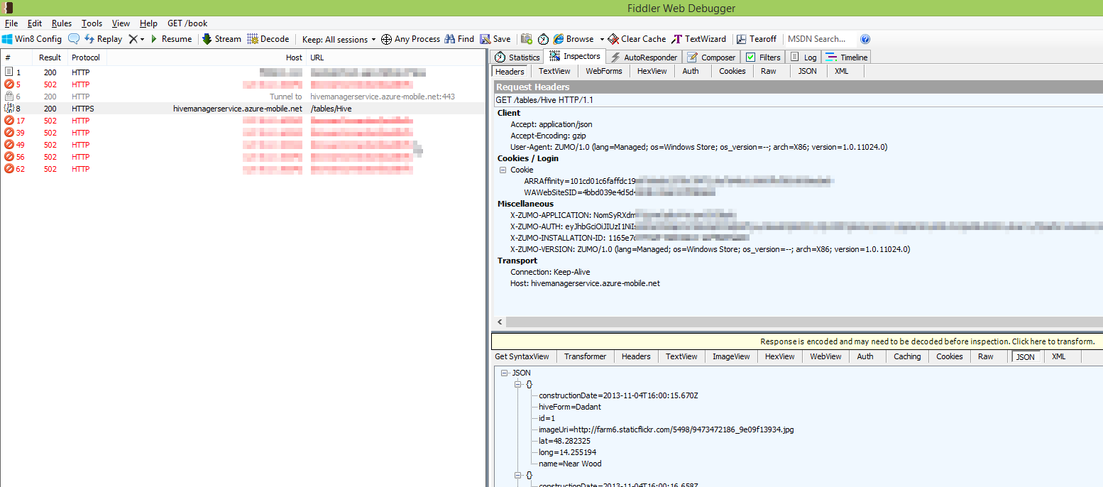The image size is (1103, 487).
Task: Open the Rules menu
Action: (x=62, y=23)
